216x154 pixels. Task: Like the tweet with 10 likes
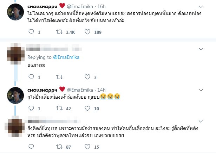click(x=87, y=109)
